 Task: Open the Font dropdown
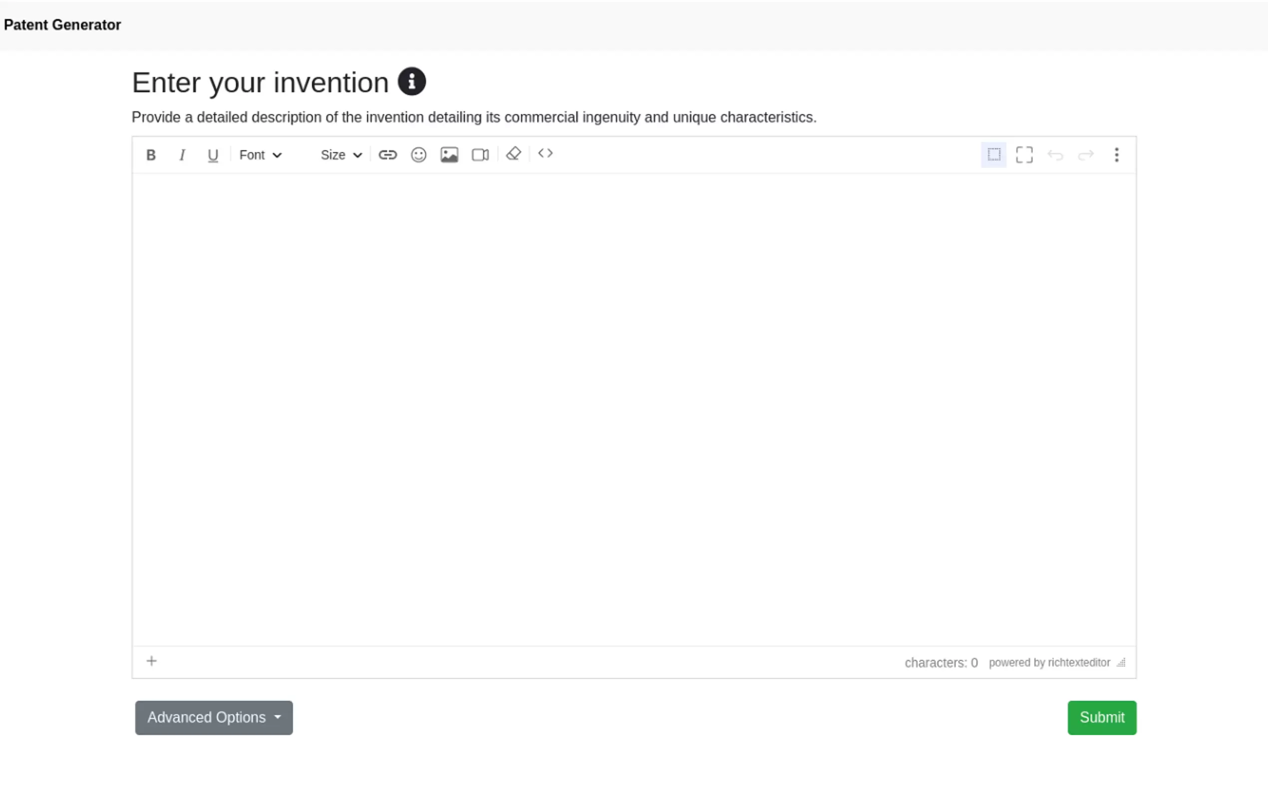261,155
